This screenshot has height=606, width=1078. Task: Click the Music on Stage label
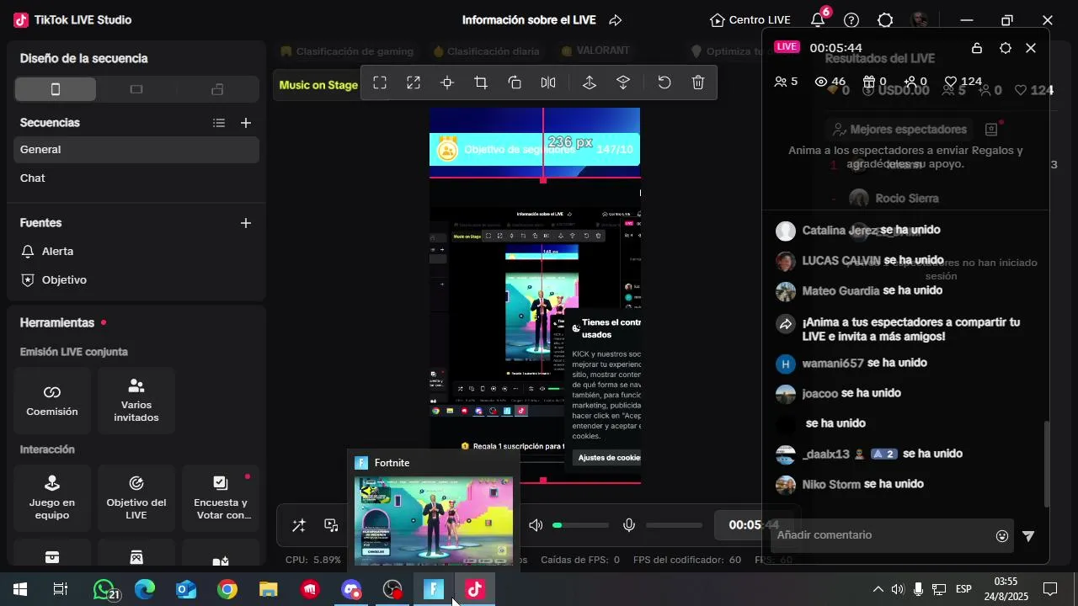(x=318, y=85)
